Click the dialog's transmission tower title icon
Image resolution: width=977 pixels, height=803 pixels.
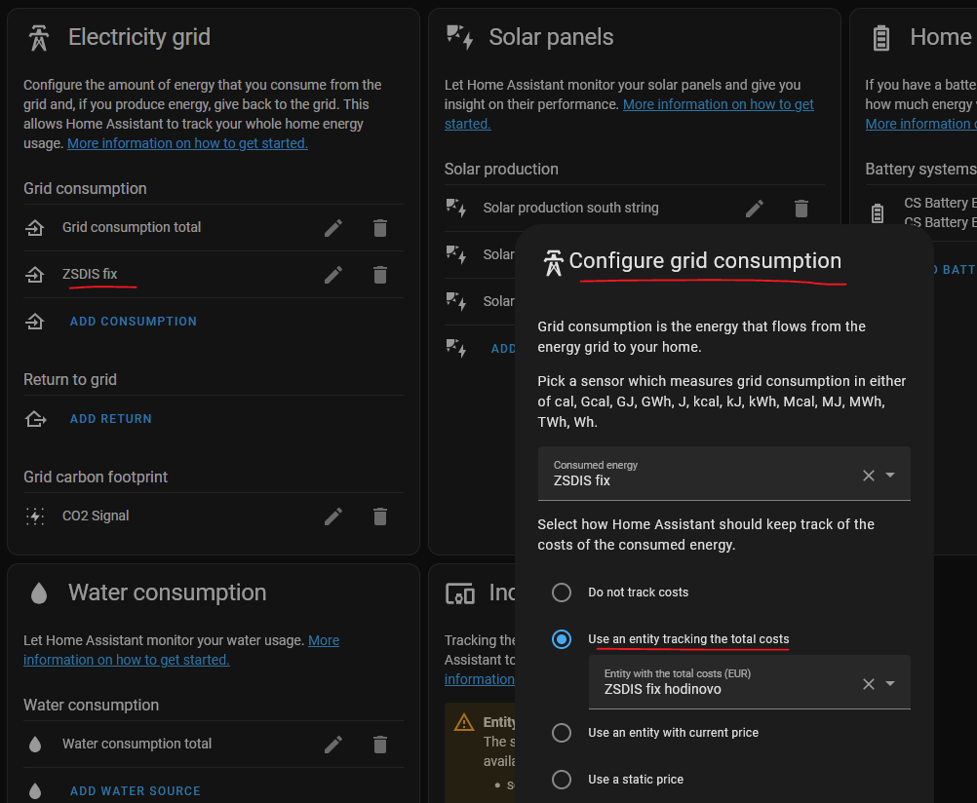(553, 262)
